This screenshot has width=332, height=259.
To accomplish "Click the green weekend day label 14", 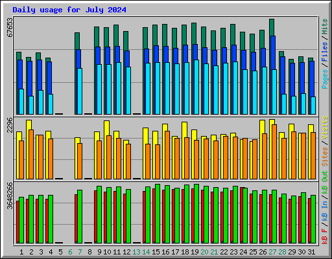I will pos(146,252).
